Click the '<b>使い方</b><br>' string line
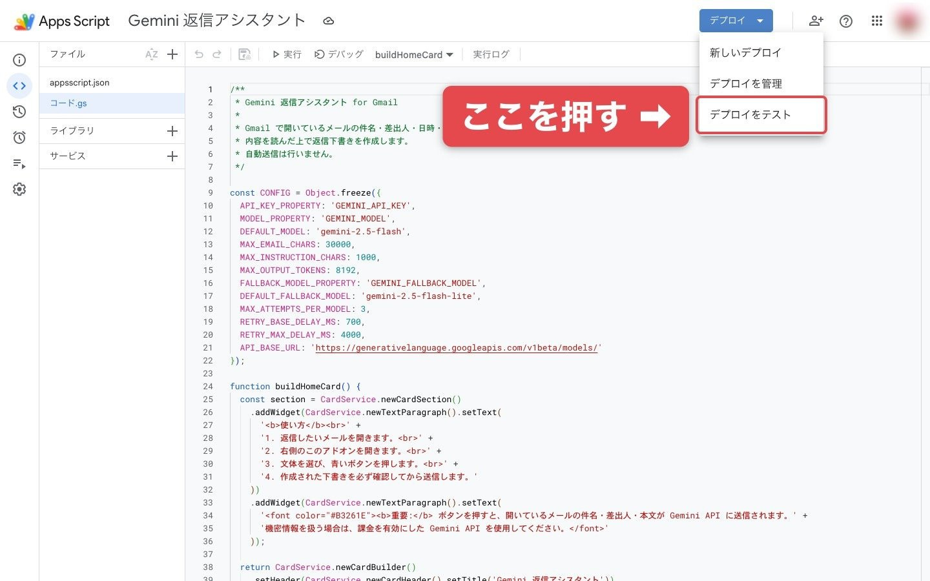Viewport: 930px width, 581px height. pyautogui.click(x=311, y=425)
